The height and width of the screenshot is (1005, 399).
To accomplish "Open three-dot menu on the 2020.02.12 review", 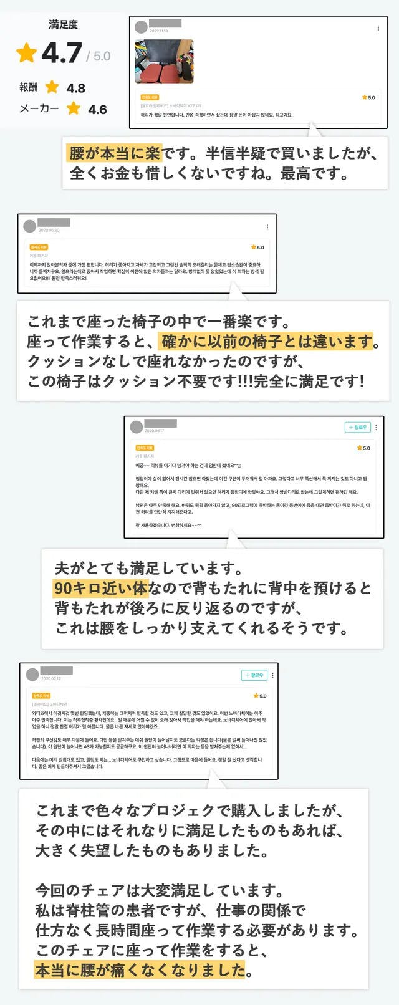I will pyautogui.click(x=272, y=675).
